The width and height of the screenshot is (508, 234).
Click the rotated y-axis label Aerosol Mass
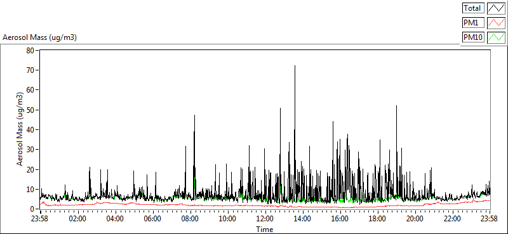[20, 129]
